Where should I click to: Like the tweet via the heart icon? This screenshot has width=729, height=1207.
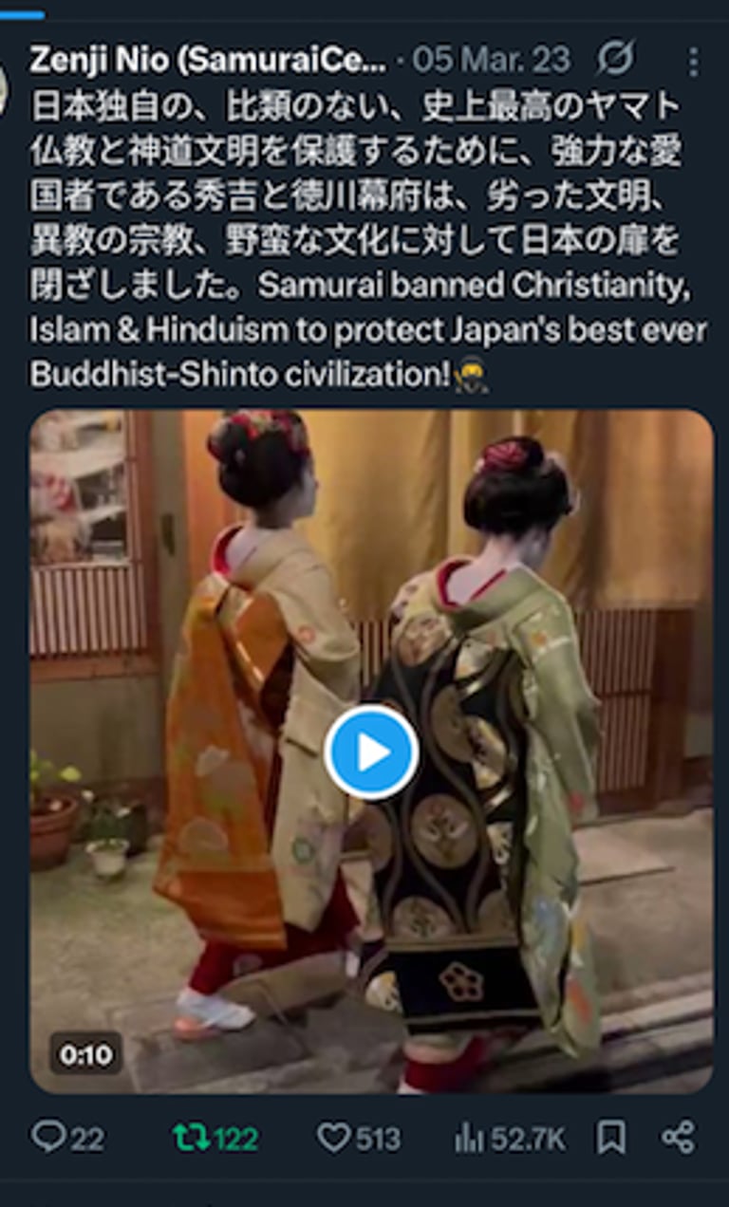333,1137
